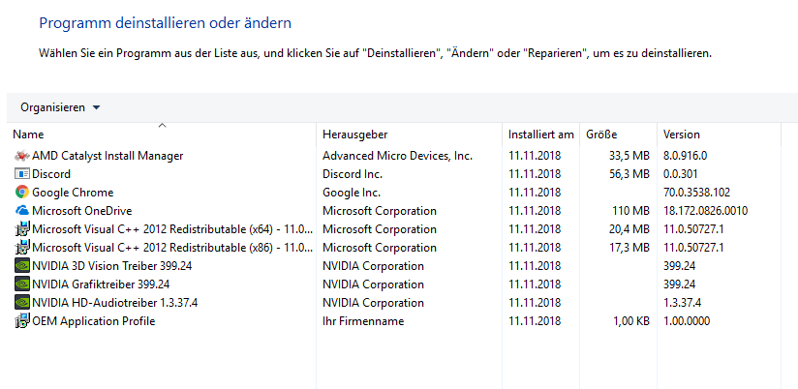Click Microsoft Corporation in OneDrive row
This screenshot has width=798, height=389.
click(380, 211)
